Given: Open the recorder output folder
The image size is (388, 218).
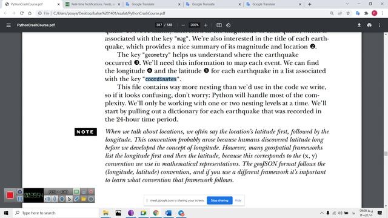Looking at the screenshot, I should [x=84, y=199].
